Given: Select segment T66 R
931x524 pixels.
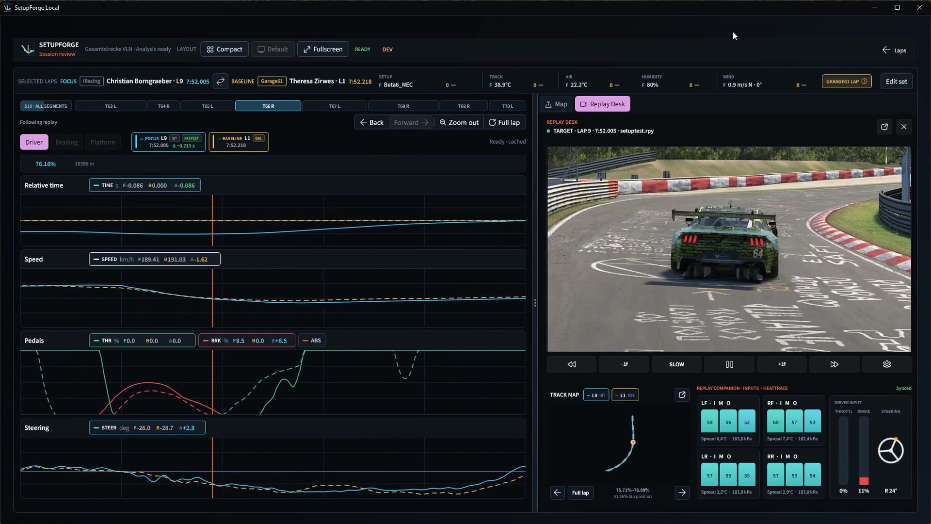Looking at the screenshot, I should point(268,106).
